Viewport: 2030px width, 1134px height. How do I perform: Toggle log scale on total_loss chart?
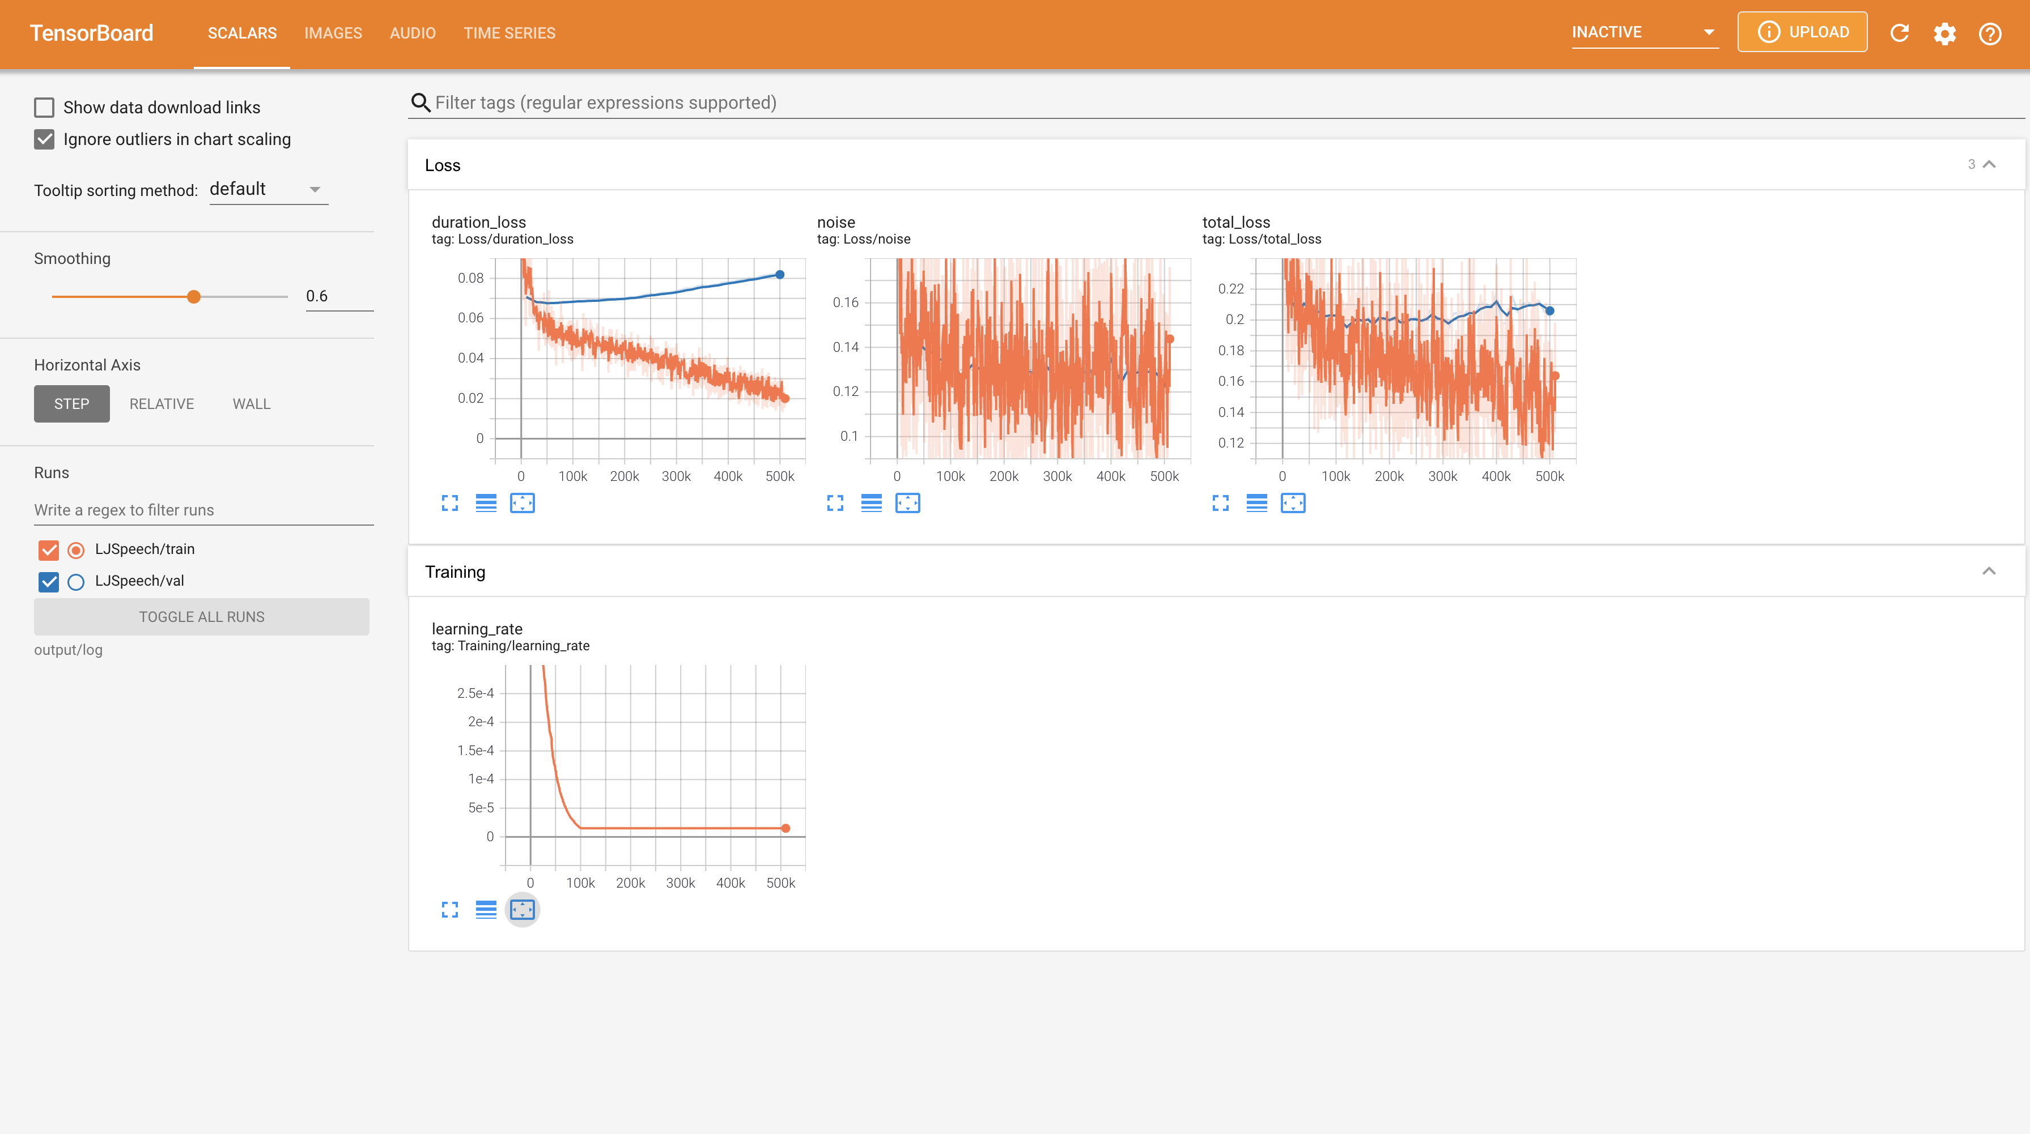(x=1256, y=503)
